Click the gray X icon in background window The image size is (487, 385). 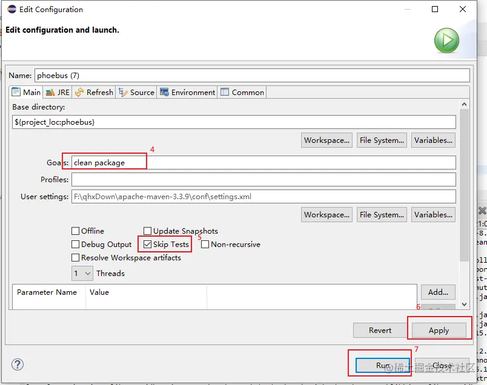point(482,211)
